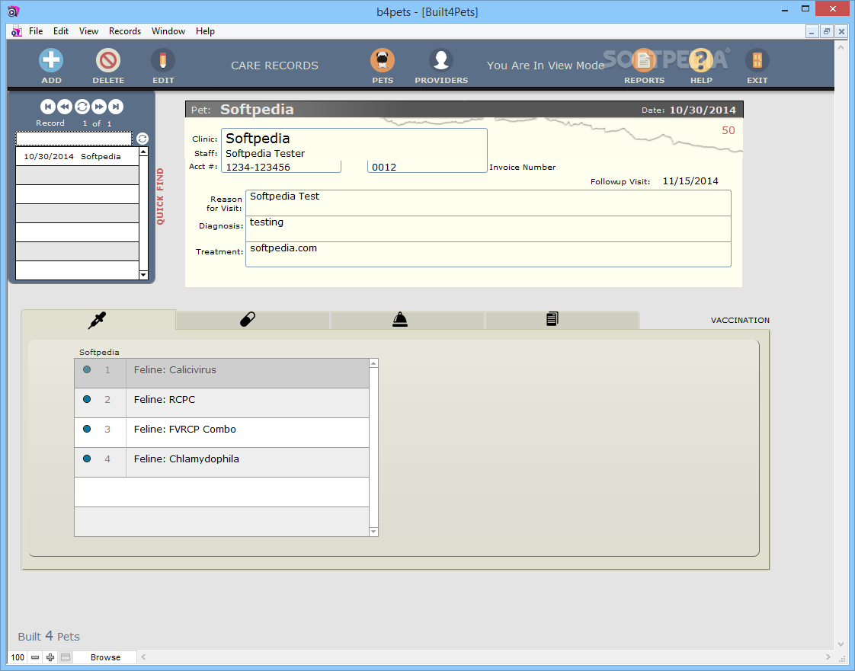Image resolution: width=855 pixels, height=671 pixels.
Task: Click the document icon beside File menu
Action: click(17, 31)
